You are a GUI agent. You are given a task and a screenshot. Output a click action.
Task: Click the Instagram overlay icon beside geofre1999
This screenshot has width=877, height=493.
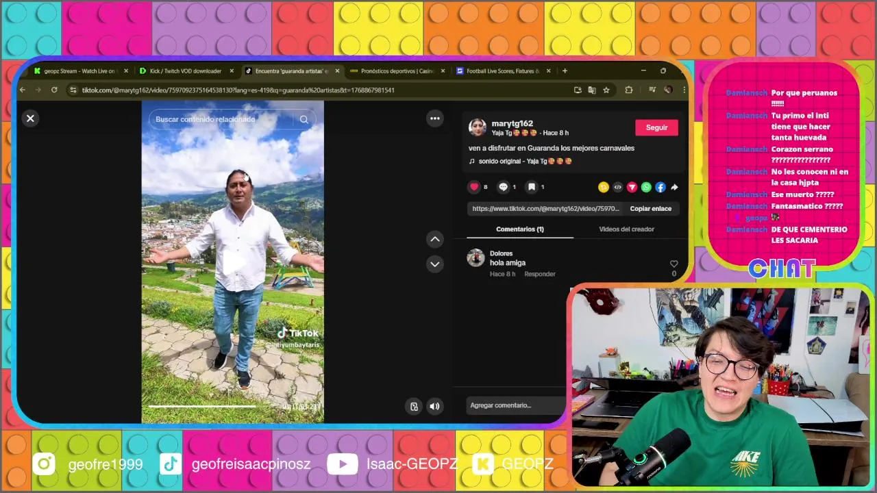[44, 464]
